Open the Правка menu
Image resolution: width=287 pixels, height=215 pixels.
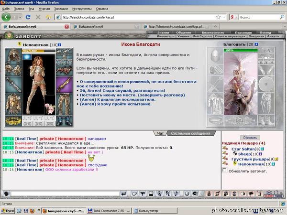point(19,9)
